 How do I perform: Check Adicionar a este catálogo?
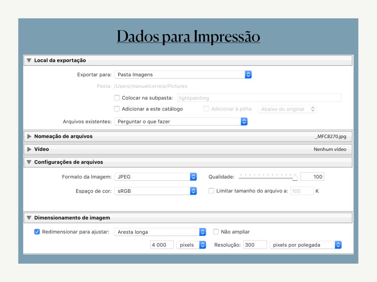pos(117,109)
